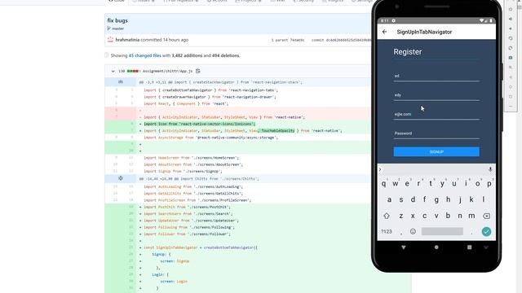Tap the 'g' key on the keyboard
The width and height of the screenshot is (522, 293).
coord(436,199)
